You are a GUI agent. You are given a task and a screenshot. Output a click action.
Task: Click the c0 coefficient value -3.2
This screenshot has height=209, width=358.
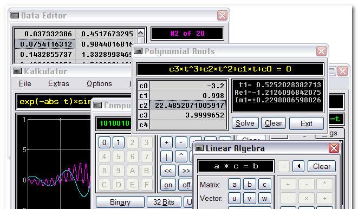(188, 86)
